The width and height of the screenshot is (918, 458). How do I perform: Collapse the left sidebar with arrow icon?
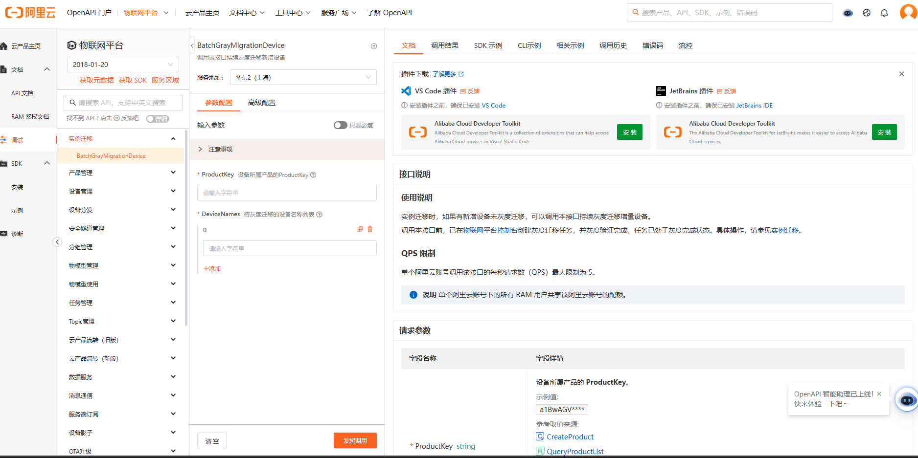tap(57, 242)
